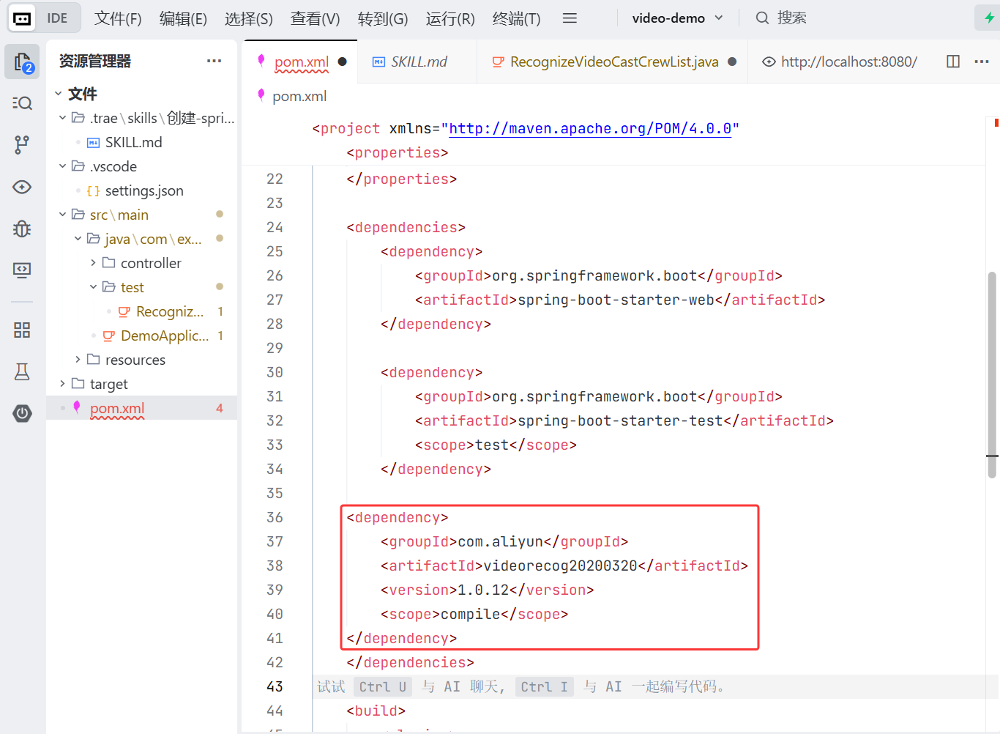The image size is (1000, 734).
Task: Switch to the RecognizeVideoCastCrewList.java tab
Action: 613,62
